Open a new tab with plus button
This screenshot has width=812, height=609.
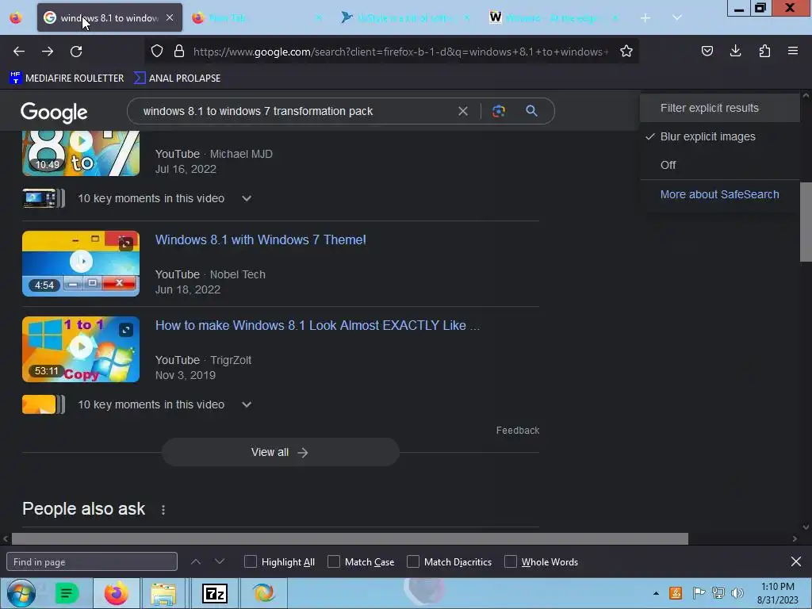click(645, 18)
